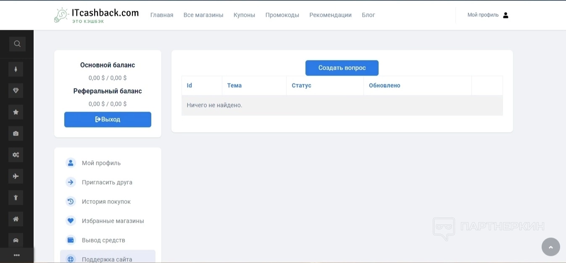
Task: Open Поддержка сайта in account menu
Action: point(108,257)
